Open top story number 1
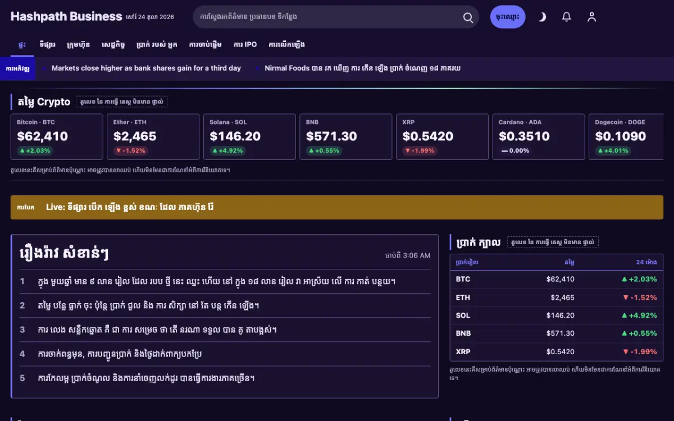Image resolution: width=674 pixels, height=421 pixels. coord(225,281)
